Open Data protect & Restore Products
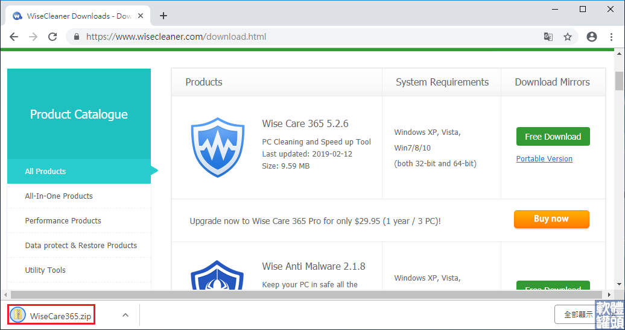Screen dimensions: 625x330 click(x=79, y=245)
